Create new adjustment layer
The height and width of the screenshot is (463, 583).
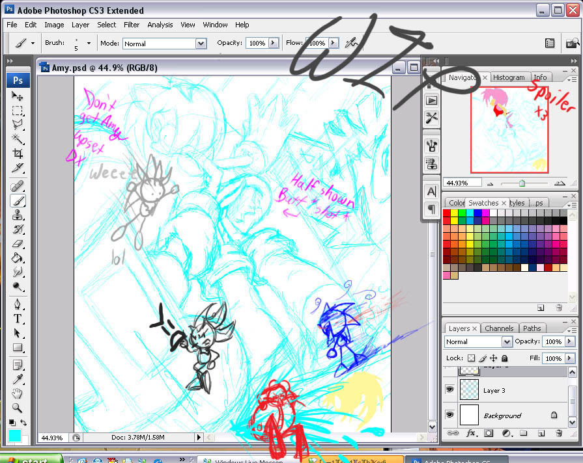(506, 433)
